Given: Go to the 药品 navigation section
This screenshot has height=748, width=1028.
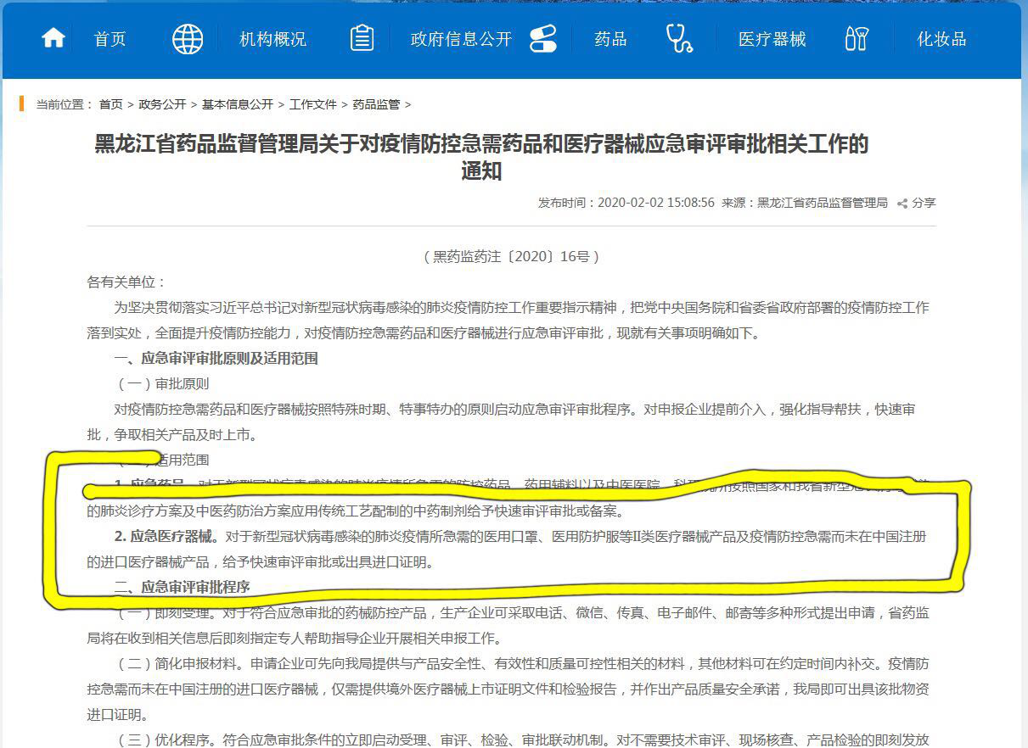Looking at the screenshot, I should (610, 39).
